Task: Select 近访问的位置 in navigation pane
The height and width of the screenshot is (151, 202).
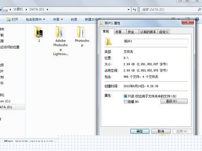Action: point(10,47)
